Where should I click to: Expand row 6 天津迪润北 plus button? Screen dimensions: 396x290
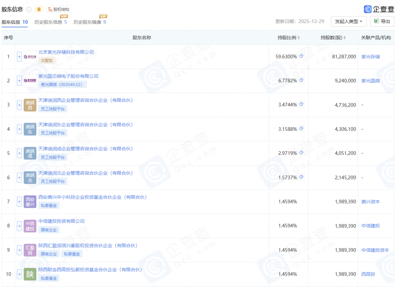pos(19,178)
